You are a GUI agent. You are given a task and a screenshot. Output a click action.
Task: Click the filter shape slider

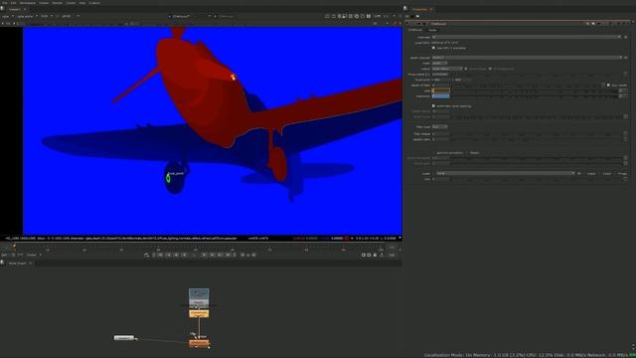pyautogui.click(x=537, y=133)
